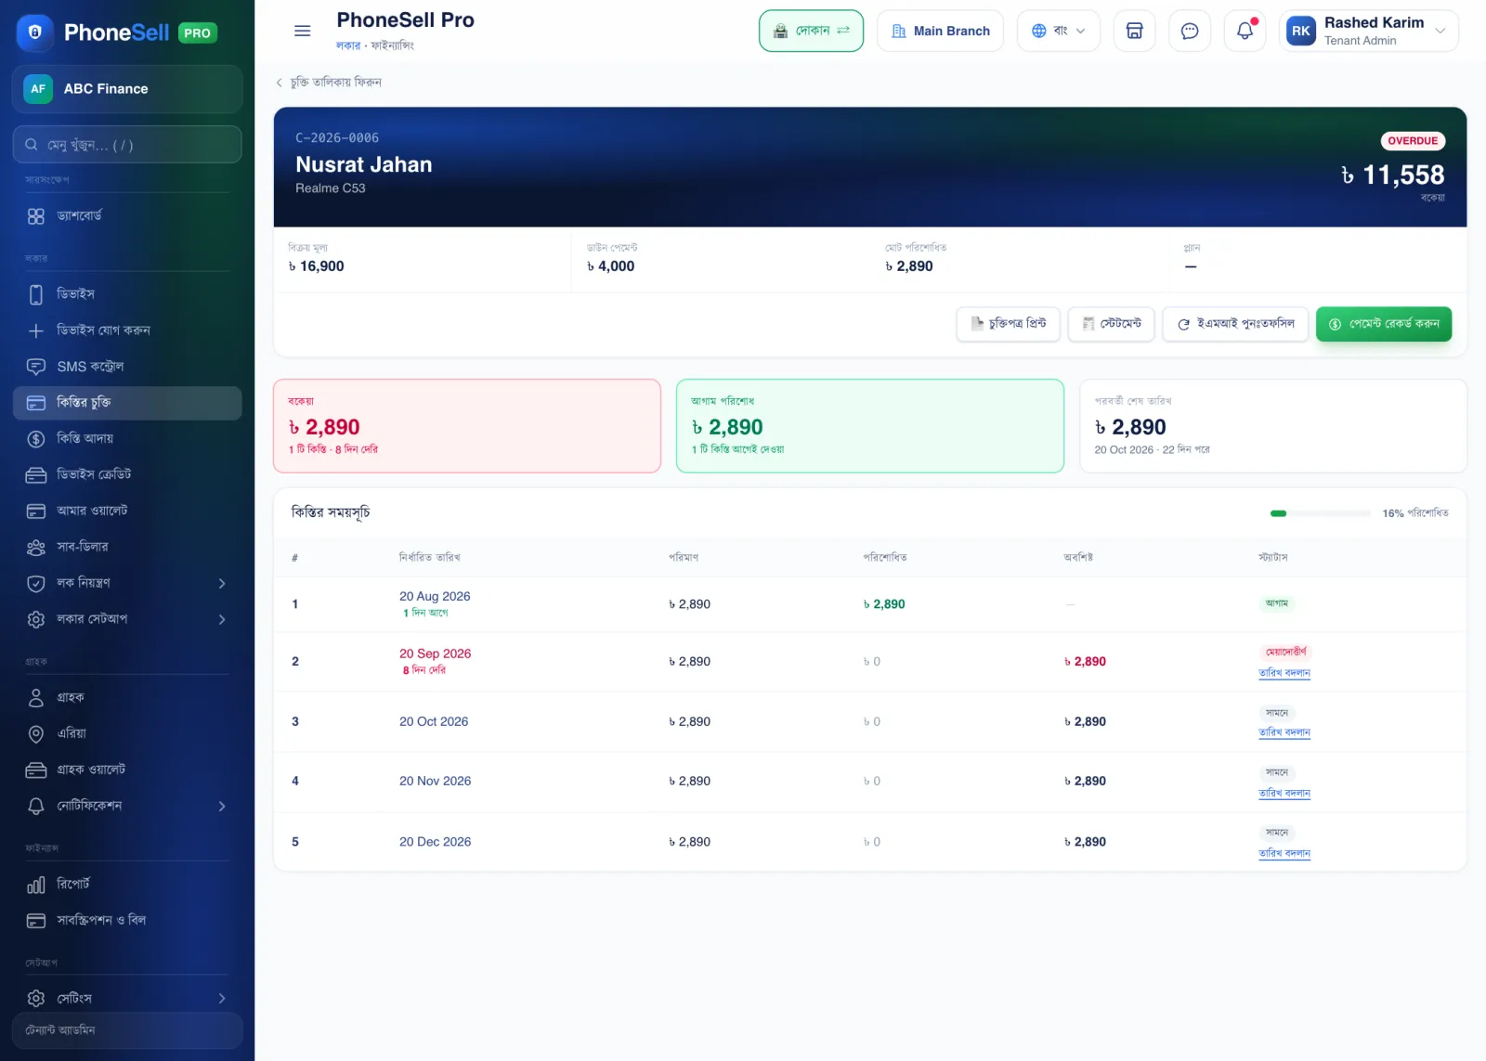Expand লক নিয়ন্ত্রণ submenu chevron
This screenshot has width=1486, height=1061.
coord(221,583)
